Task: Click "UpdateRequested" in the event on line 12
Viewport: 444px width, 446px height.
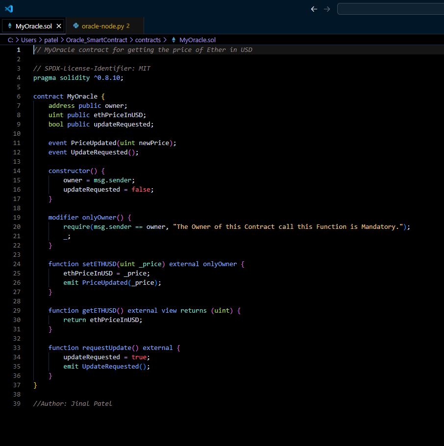Action: coord(99,152)
